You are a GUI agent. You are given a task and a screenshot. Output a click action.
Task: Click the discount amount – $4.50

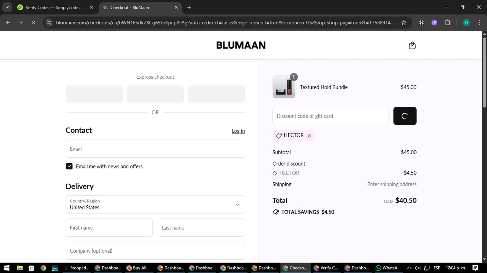click(408, 173)
